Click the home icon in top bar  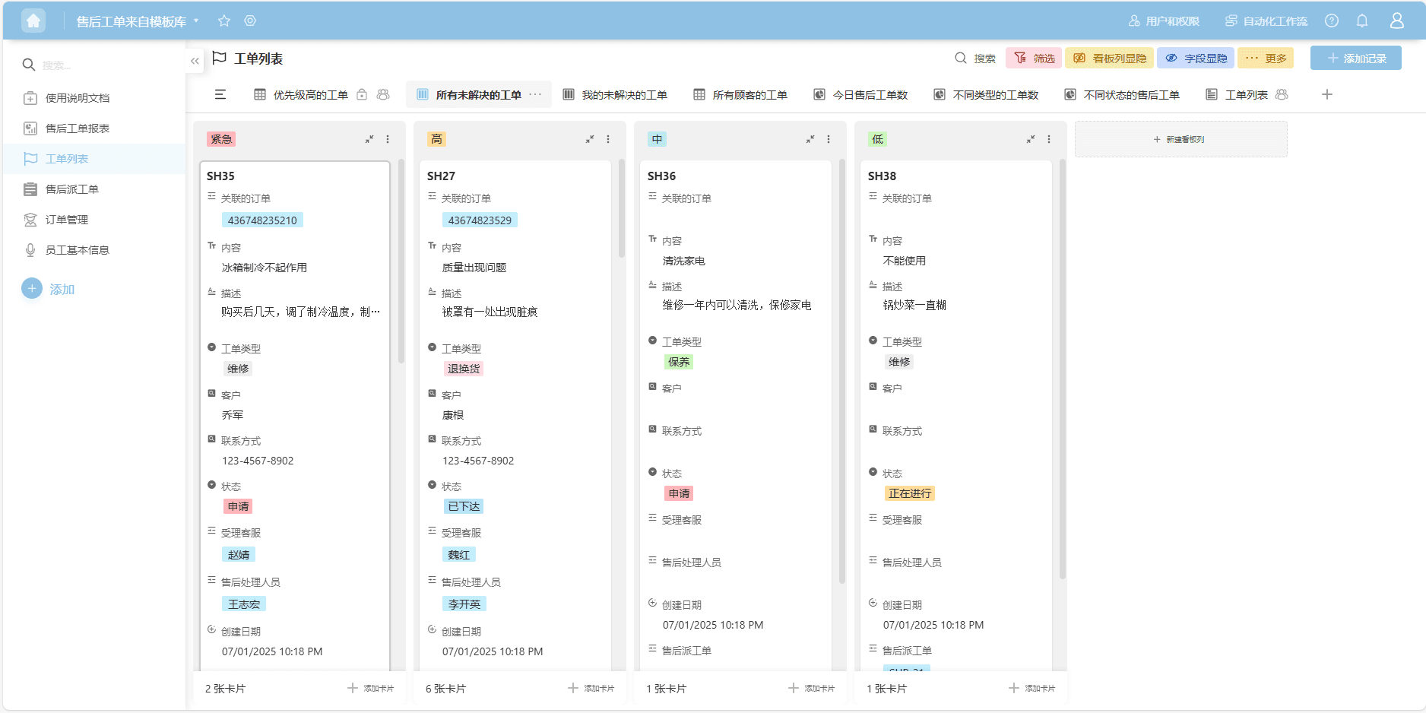point(33,21)
